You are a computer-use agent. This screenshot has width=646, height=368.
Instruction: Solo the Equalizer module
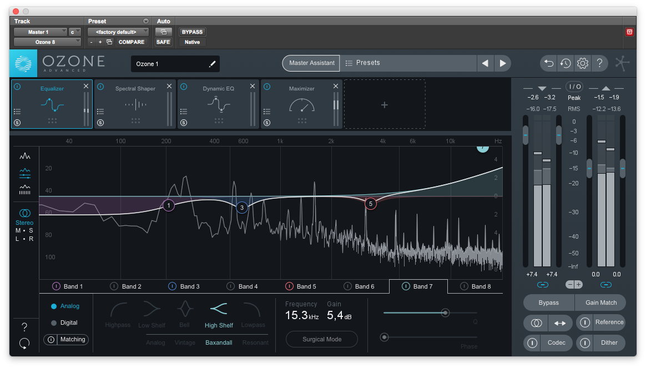click(x=17, y=123)
